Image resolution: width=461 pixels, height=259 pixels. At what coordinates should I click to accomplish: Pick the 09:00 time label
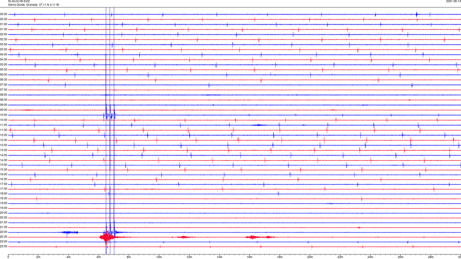pos(4,105)
